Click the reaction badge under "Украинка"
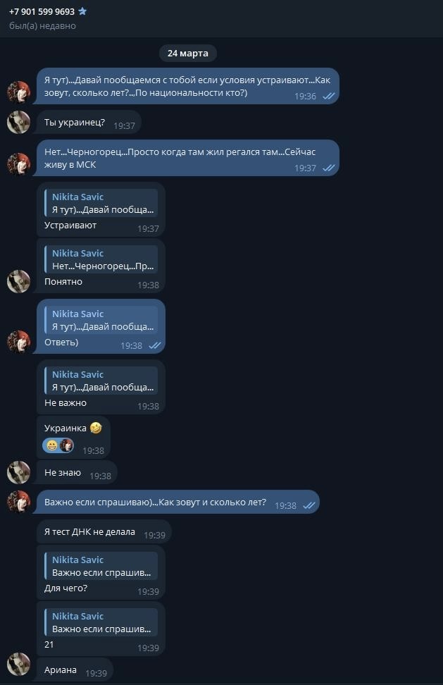 tap(59, 445)
